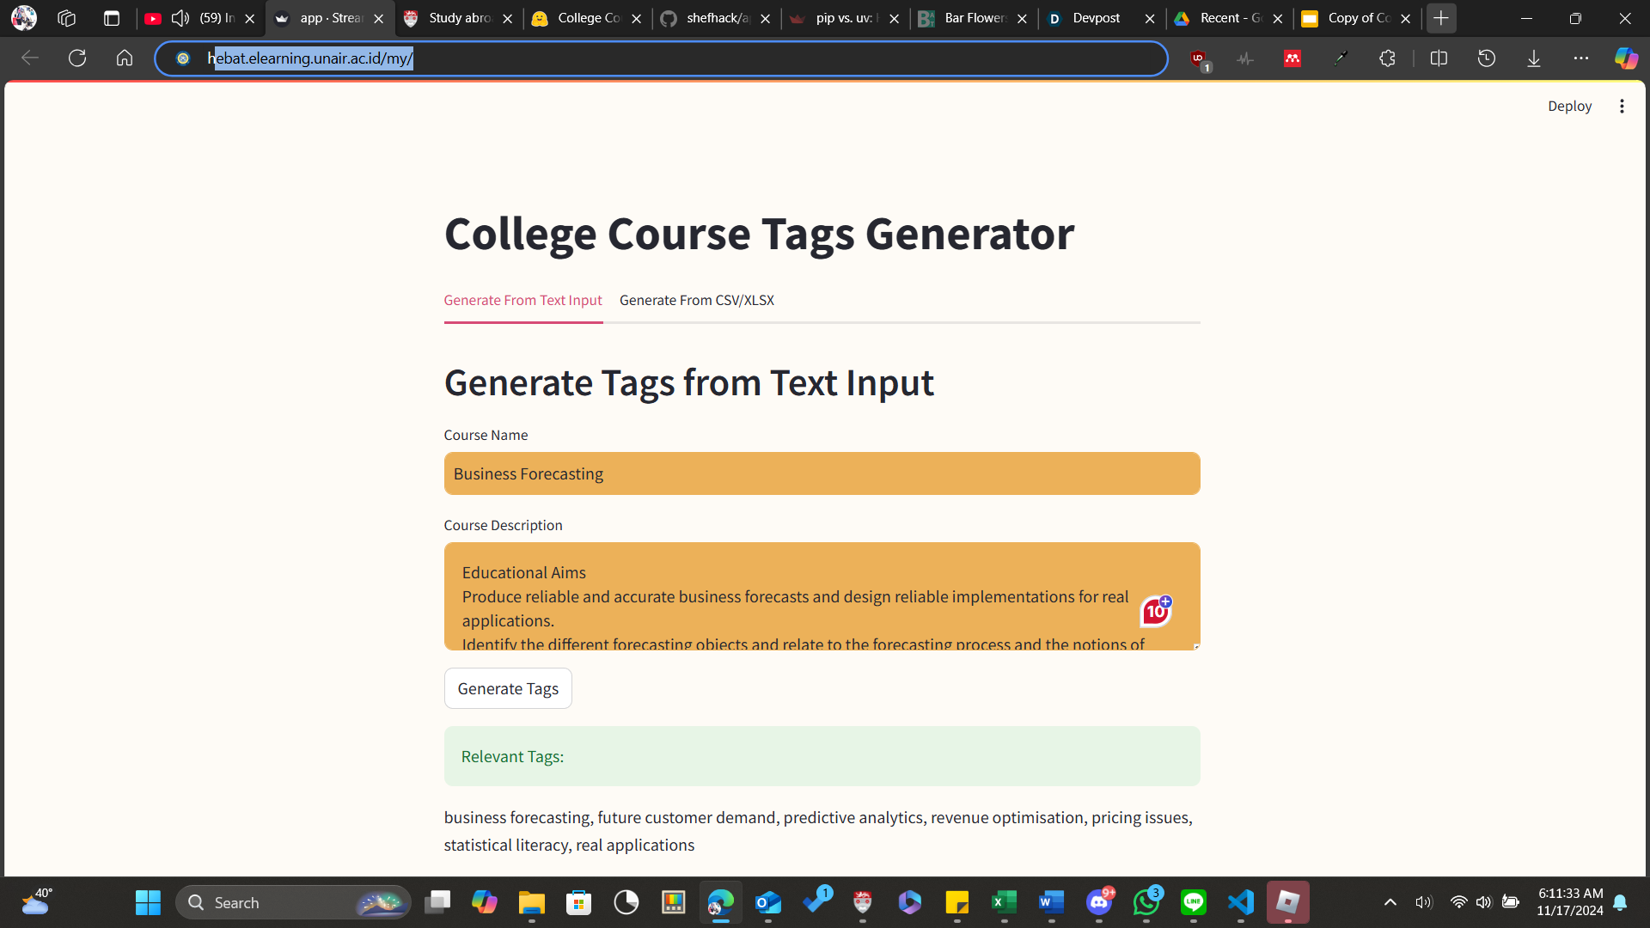This screenshot has width=1650, height=928.
Task: Open Visual Studio Code from the taskbar
Action: (x=1240, y=902)
